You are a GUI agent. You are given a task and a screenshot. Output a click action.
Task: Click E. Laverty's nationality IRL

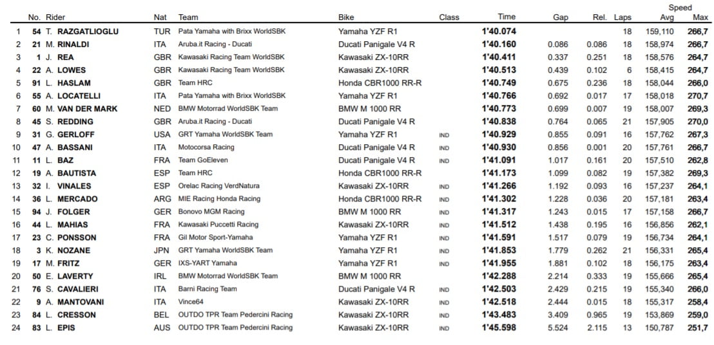pyautogui.click(x=162, y=275)
